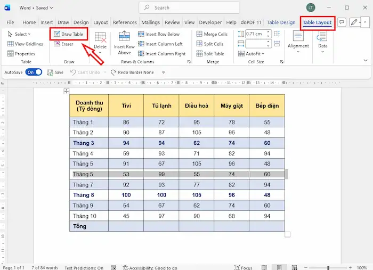This screenshot has height=270, width=373.
Task: Click the Properties button
Action: click(21, 54)
